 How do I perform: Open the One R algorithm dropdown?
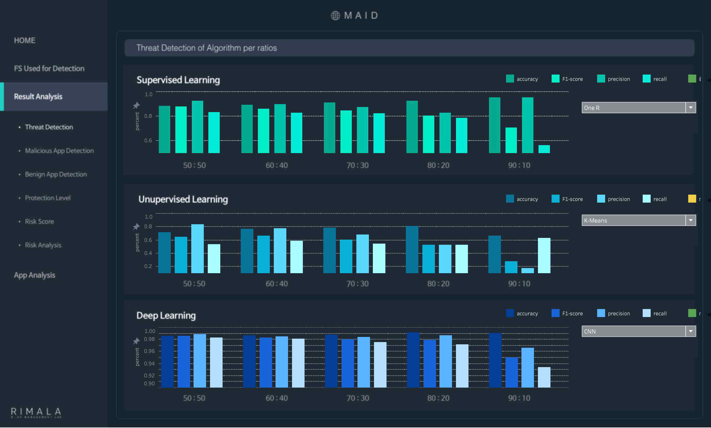(639, 108)
